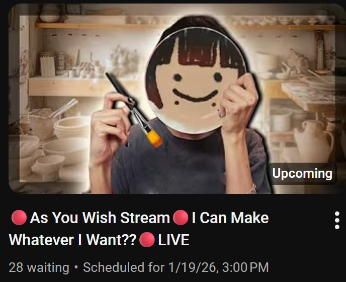Image resolution: width=346 pixels, height=282 pixels.
Task: Click the 'I Can Make' part of the title
Action: click(230, 218)
